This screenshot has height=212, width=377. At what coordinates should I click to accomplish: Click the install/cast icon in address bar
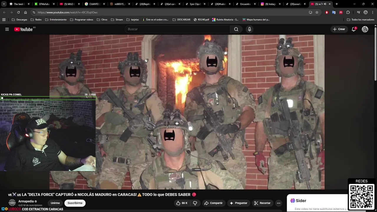(x=310, y=12)
